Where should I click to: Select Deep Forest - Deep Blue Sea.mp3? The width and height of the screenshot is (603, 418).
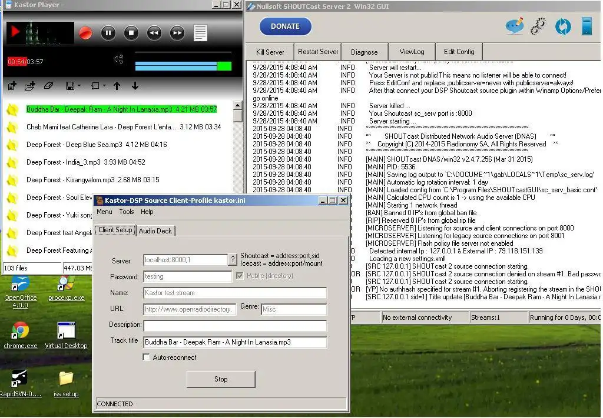(97, 145)
